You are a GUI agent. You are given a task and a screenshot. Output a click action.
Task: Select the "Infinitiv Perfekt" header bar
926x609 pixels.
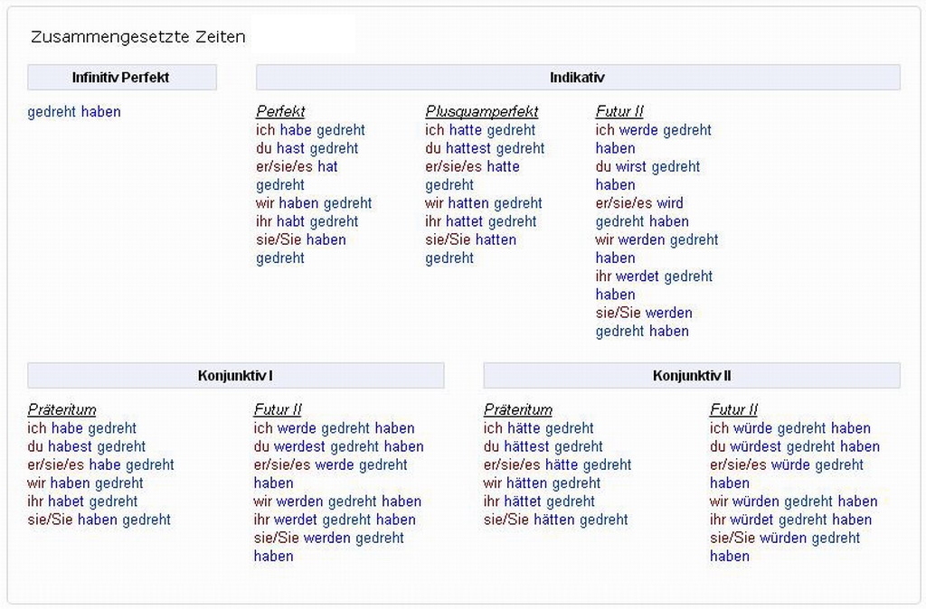click(x=121, y=78)
